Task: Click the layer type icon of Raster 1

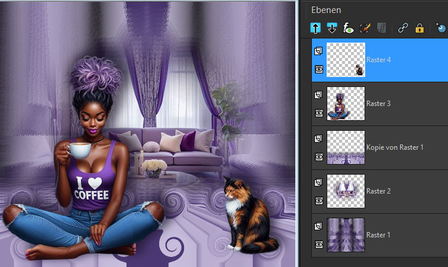Action: (x=318, y=226)
